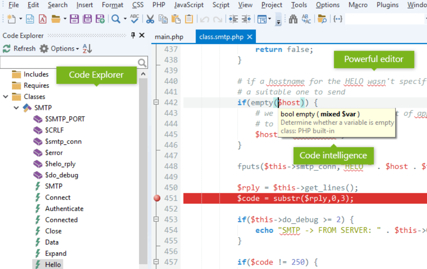
Task: Open Find with the binoculars icon
Action: (293, 19)
